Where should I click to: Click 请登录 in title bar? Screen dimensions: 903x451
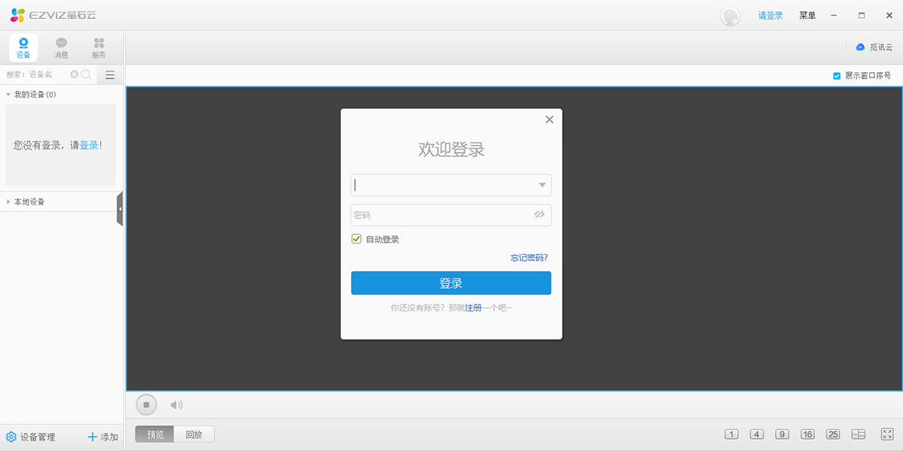click(771, 16)
